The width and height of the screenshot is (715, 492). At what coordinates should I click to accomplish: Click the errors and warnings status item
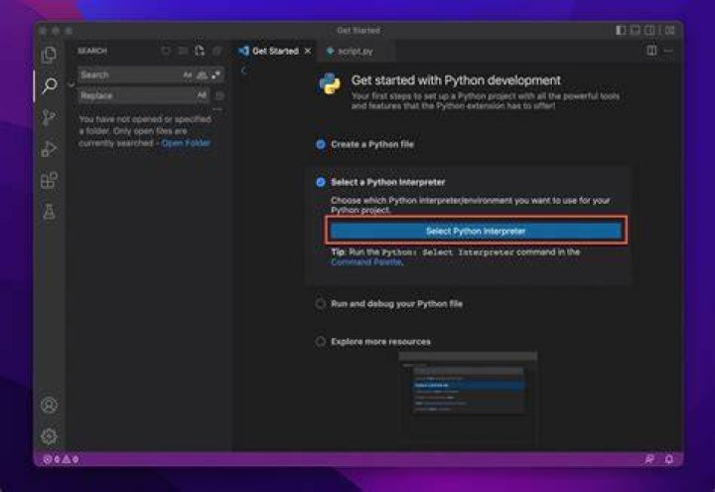click(62, 459)
